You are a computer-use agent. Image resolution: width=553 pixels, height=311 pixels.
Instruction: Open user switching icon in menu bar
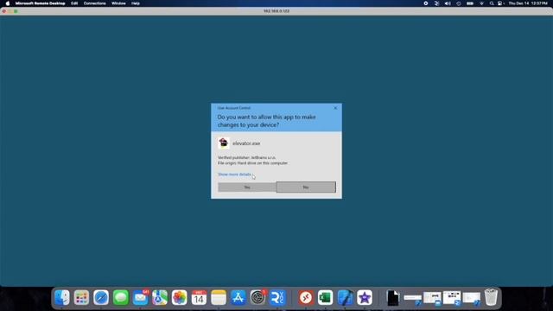(x=500, y=3)
